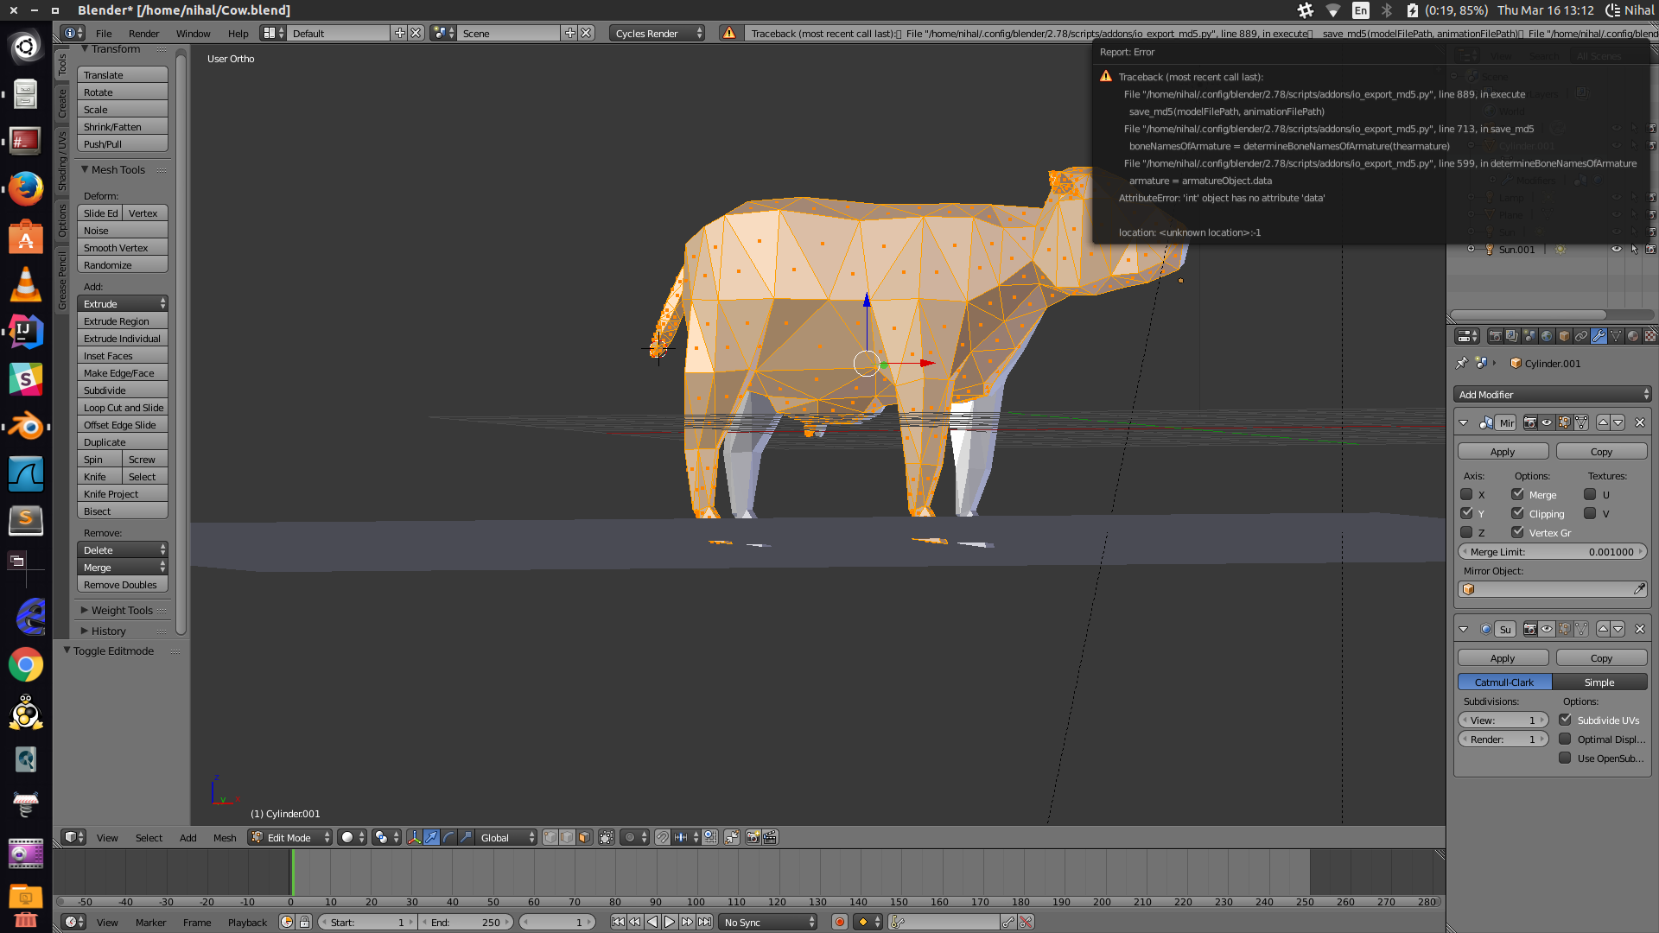Screen dimensions: 1659x933
Task: Click the Subdivide mesh tool button
Action: click(x=123, y=390)
